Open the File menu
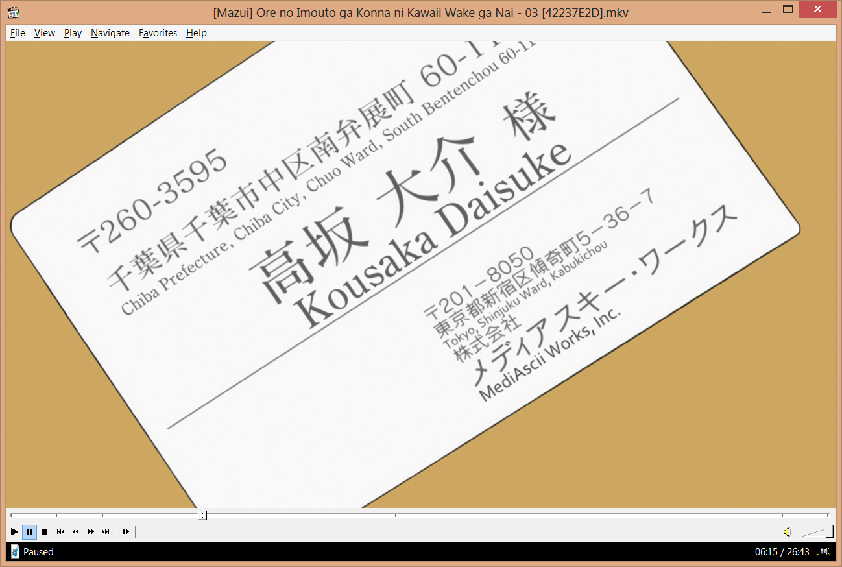Viewport: 842px width, 567px height. [x=18, y=33]
